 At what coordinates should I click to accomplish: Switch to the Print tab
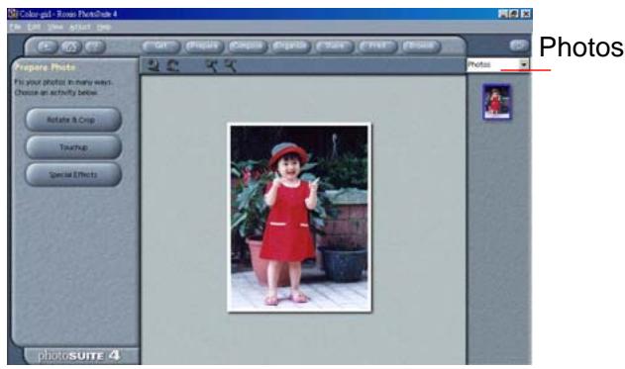click(x=377, y=46)
